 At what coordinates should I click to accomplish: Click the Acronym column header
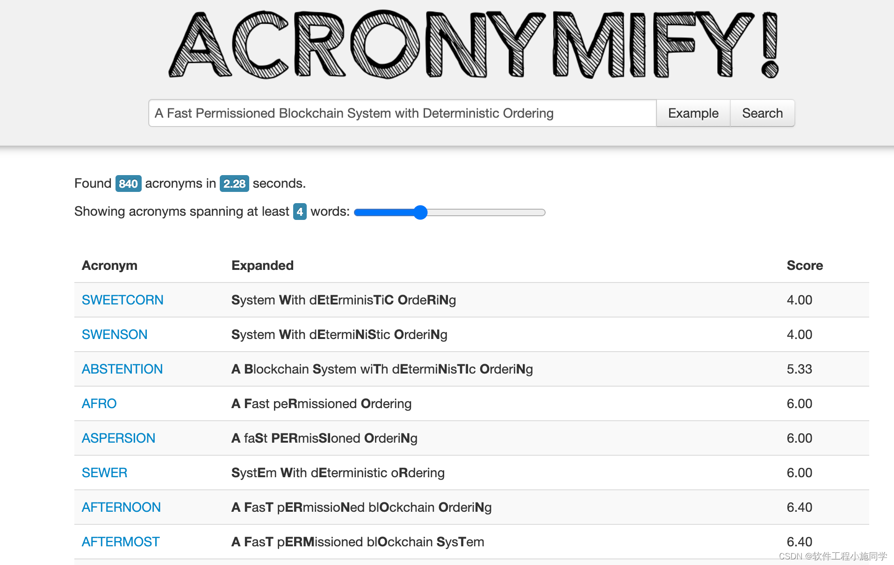coord(109,265)
